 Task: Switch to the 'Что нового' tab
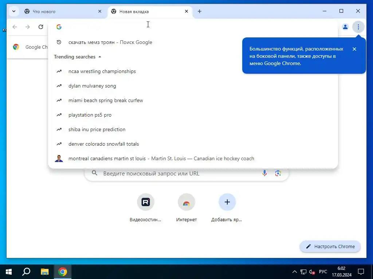[63, 11]
